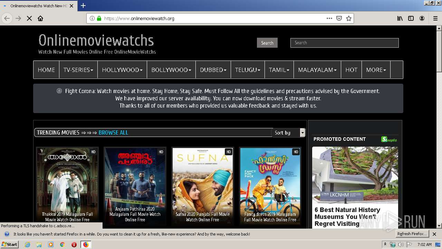Click the address bar URL
Image resolution: width=442 pixels, height=249 pixels.
pos(139,19)
